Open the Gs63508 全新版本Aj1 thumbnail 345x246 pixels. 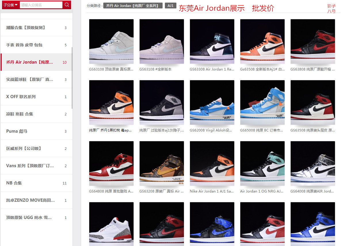click(x=262, y=41)
